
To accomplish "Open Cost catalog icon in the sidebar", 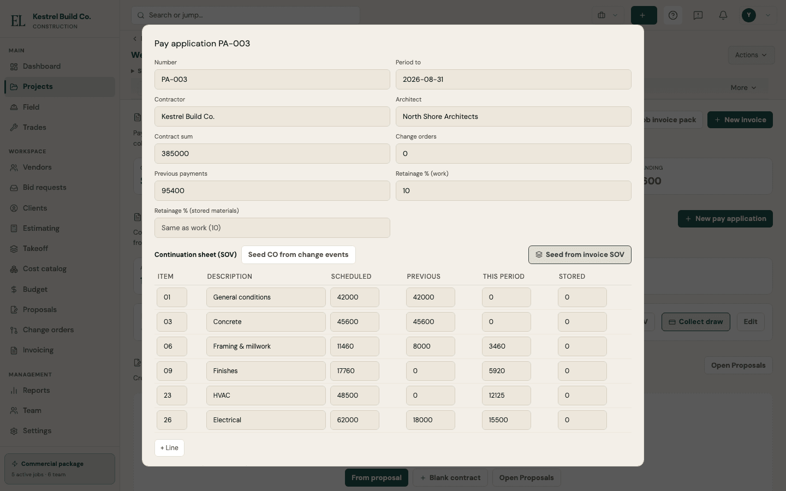I will coord(14,269).
